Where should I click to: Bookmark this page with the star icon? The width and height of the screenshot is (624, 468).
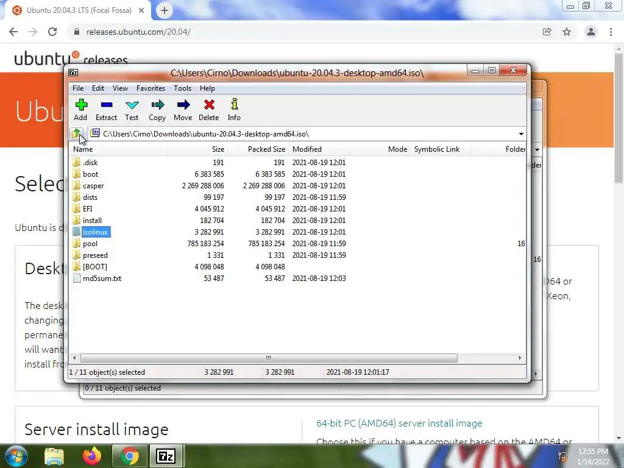tap(567, 32)
